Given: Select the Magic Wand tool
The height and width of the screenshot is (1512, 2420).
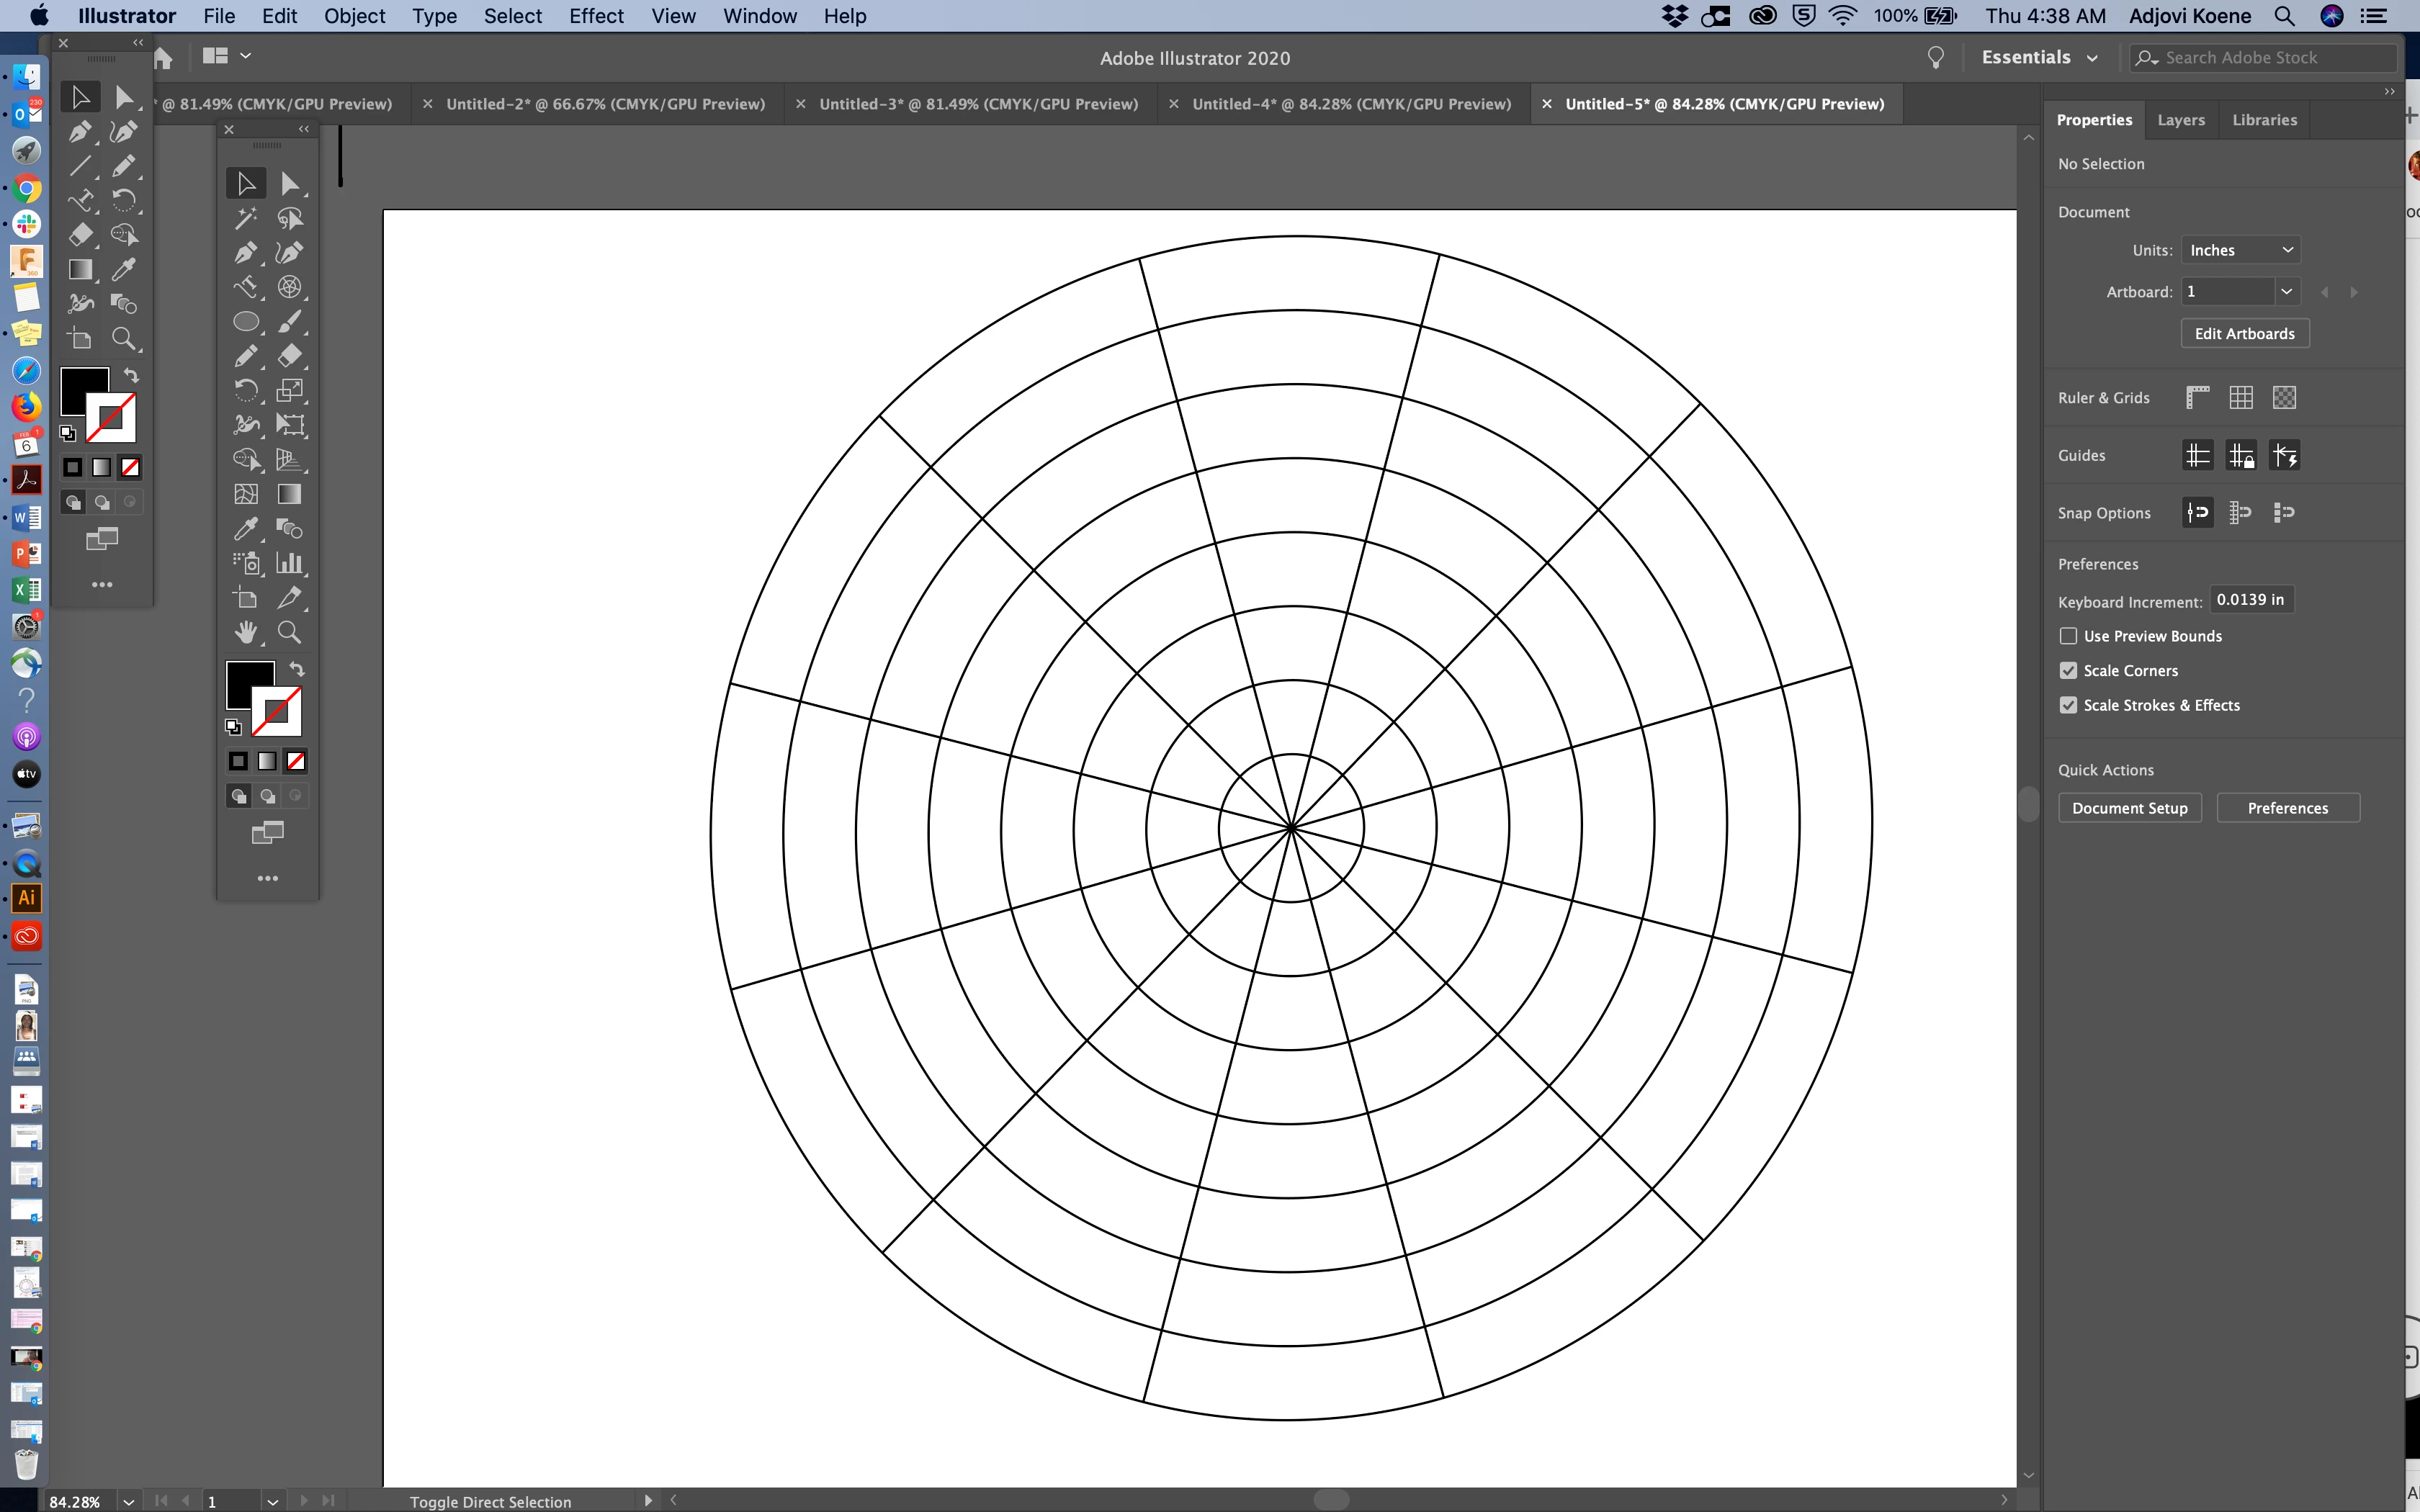Looking at the screenshot, I should (245, 218).
